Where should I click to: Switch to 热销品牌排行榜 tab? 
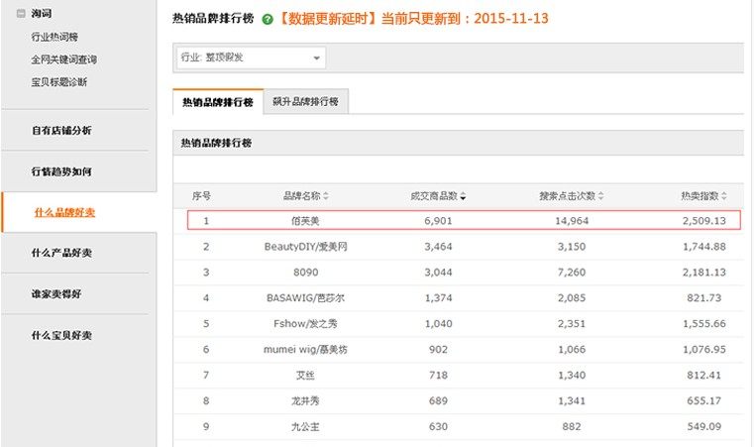click(x=218, y=102)
